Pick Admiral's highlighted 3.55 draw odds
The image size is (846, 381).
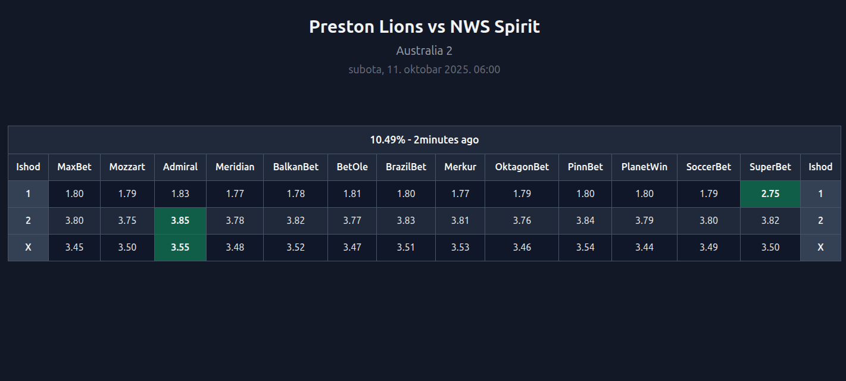[180, 247]
